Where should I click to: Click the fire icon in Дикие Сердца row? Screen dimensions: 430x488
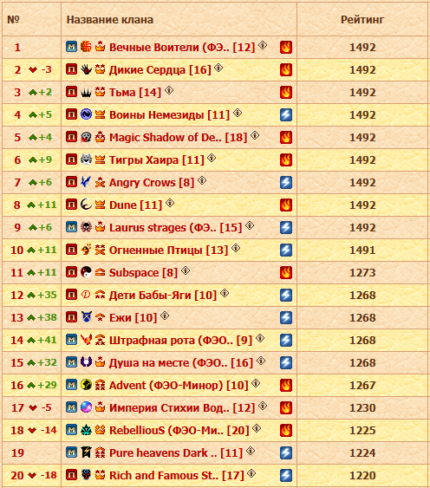click(286, 69)
